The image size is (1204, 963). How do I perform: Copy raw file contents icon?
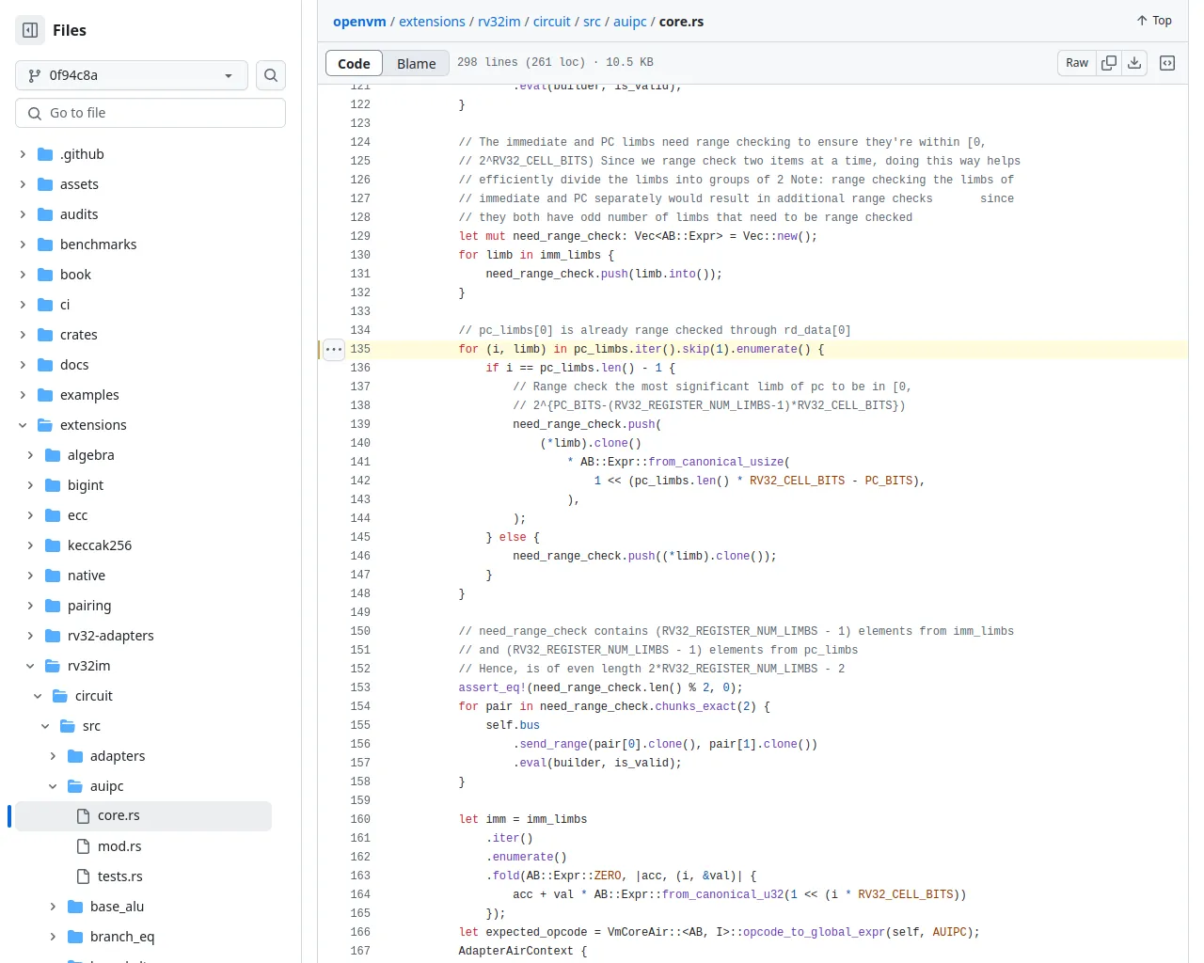[x=1109, y=63]
